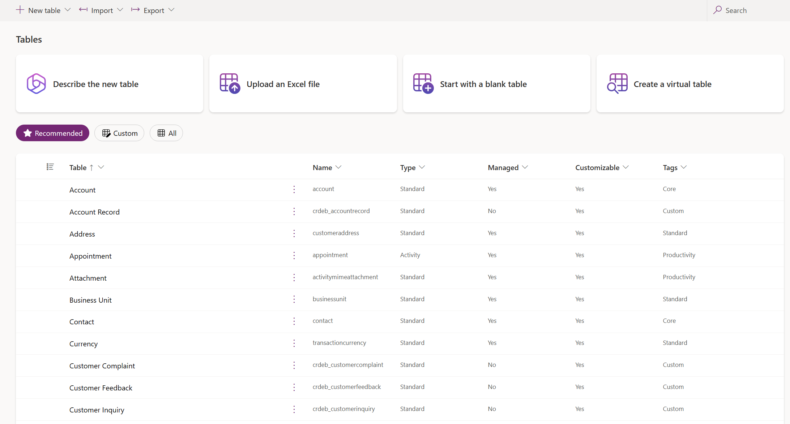
Task: Open the Account Record table
Action: [95, 212]
